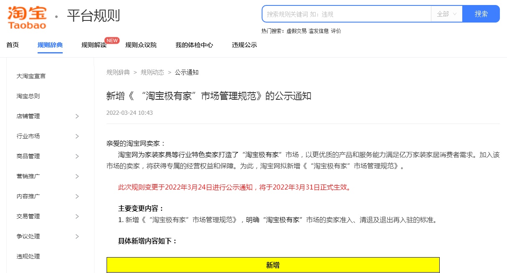This screenshot has height=273, width=507.
Task: Select 营销推广 in the sidebar
Action: pyautogui.click(x=28, y=176)
